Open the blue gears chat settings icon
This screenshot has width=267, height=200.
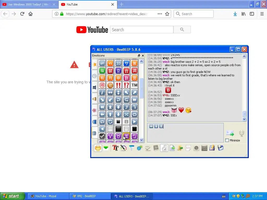pos(139,148)
